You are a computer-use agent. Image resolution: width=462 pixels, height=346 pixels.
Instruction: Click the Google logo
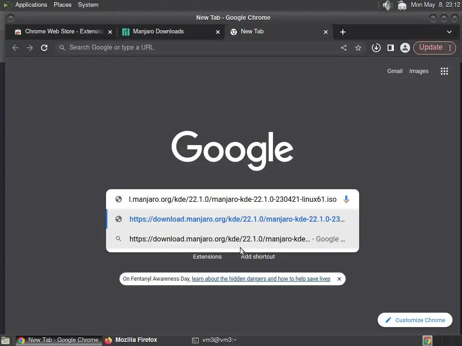(x=232, y=150)
